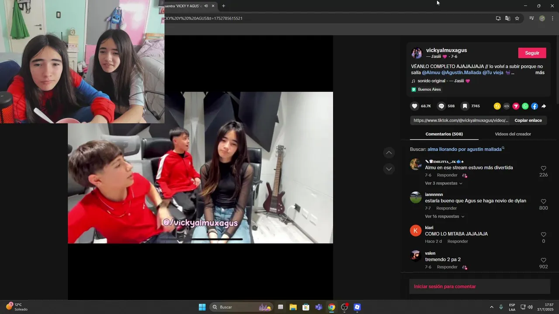Show hidden system tray icons
This screenshot has width=559, height=314.
pyautogui.click(x=491, y=307)
